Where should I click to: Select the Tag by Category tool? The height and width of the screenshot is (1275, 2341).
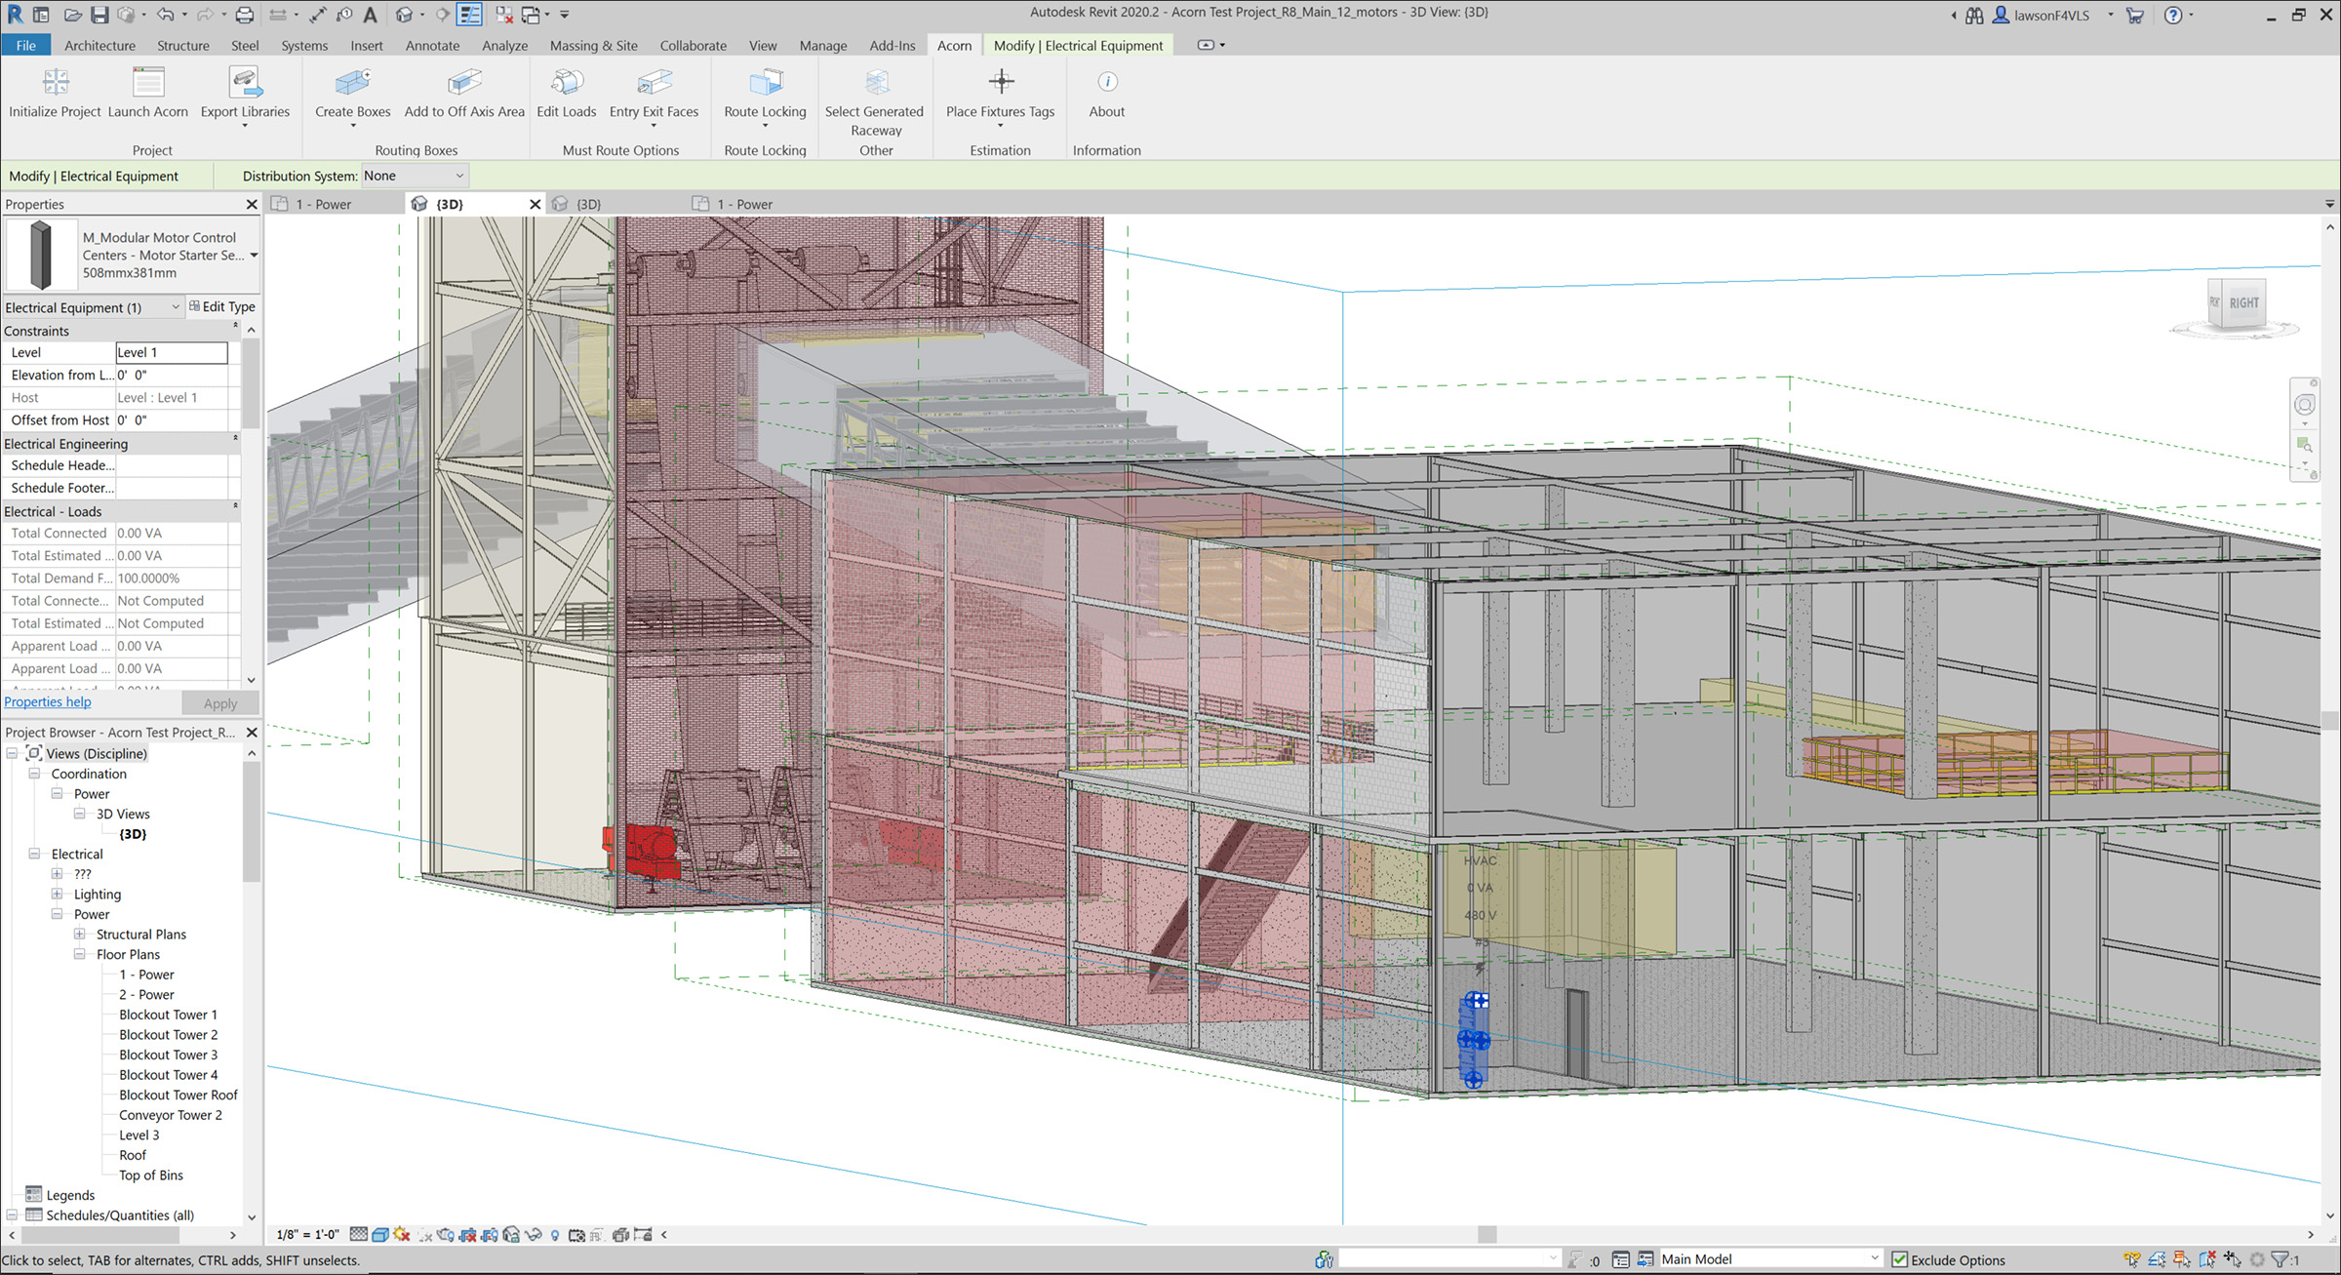click(344, 15)
